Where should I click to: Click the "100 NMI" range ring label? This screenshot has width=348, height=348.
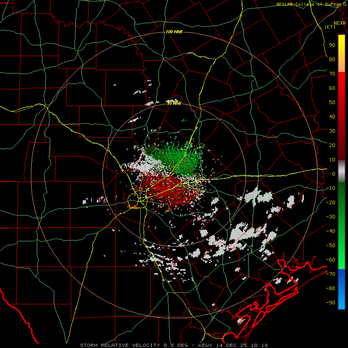click(174, 32)
